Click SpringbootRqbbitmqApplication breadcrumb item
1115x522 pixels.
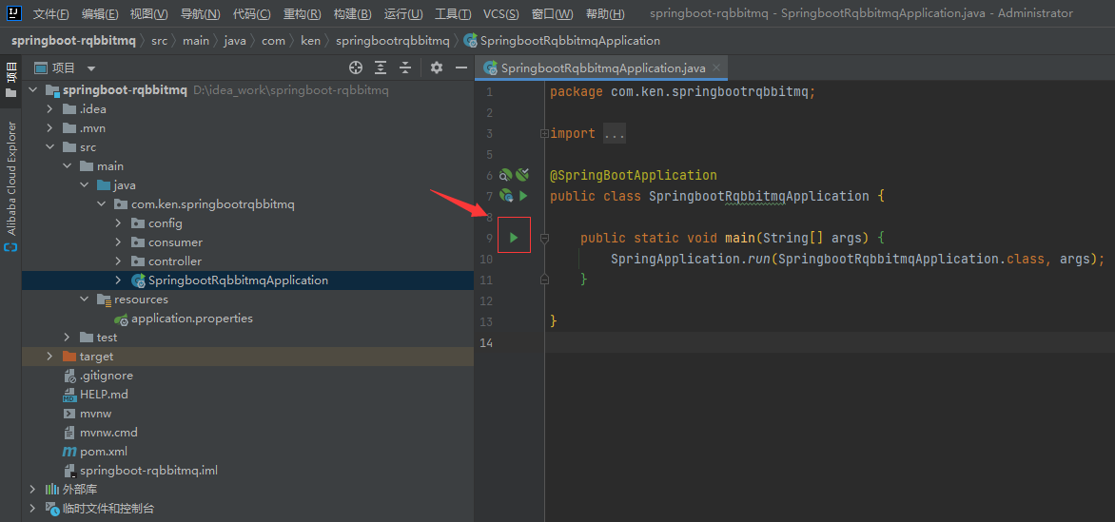pyautogui.click(x=561, y=41)
